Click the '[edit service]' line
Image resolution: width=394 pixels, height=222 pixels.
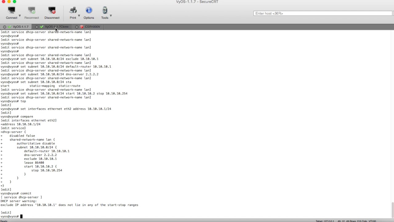click(13, 128)
